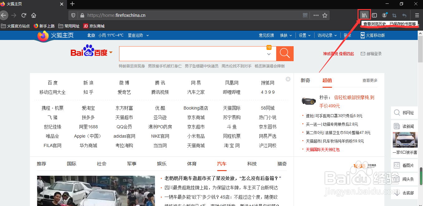Open hot search 特朗普沮丧现身
Viewport: 423px width, 206px height.
click(x=132, y=66)
